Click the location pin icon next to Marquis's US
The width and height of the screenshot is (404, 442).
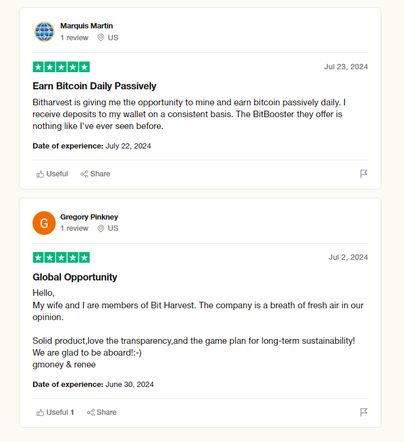pos(101,37)
